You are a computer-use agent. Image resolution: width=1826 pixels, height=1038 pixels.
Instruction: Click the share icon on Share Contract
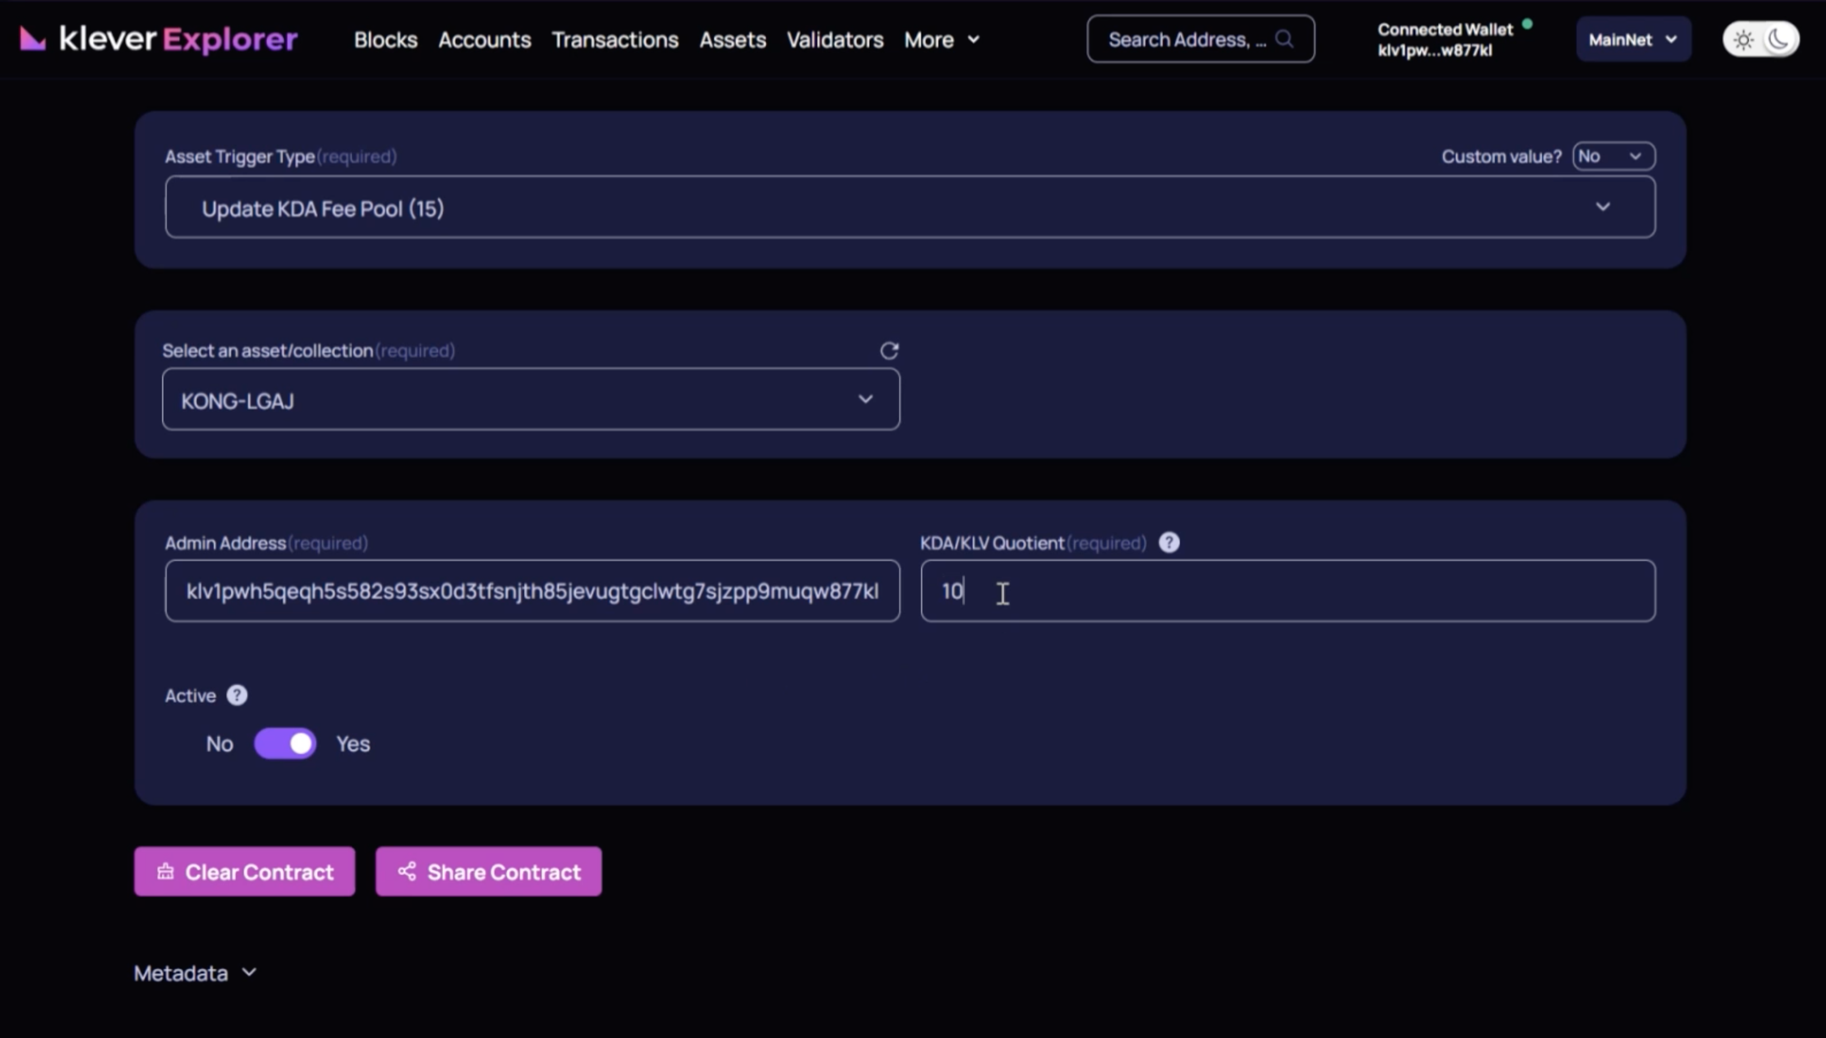pos(407,871)
